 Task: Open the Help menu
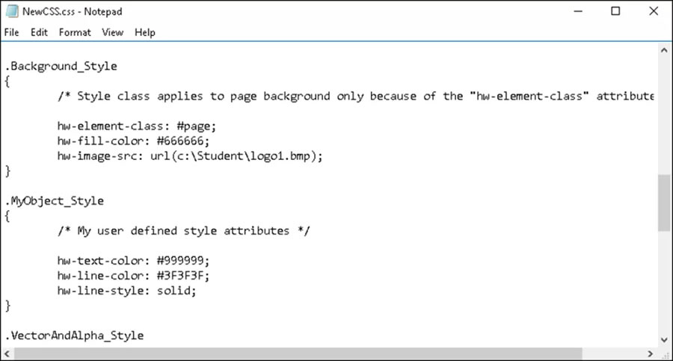(x=145, y=33)
